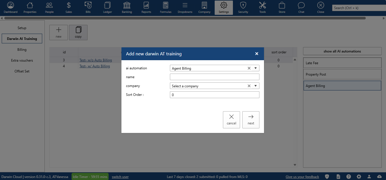Expand the ai automation dropdown arrow
386x180 pixels.
click(x=255, y=68)
